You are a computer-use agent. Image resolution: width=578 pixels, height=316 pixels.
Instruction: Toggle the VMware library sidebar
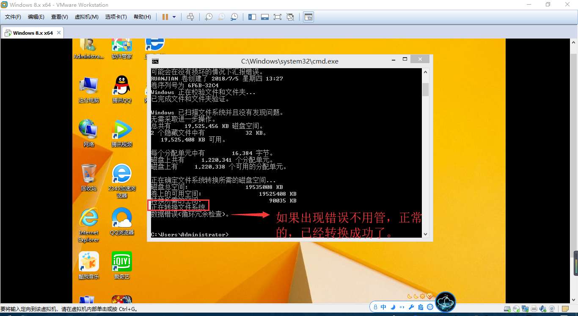252,17
